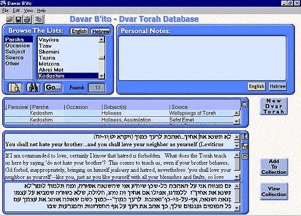Click the Personal column header
301x216 pixels.
18,107
